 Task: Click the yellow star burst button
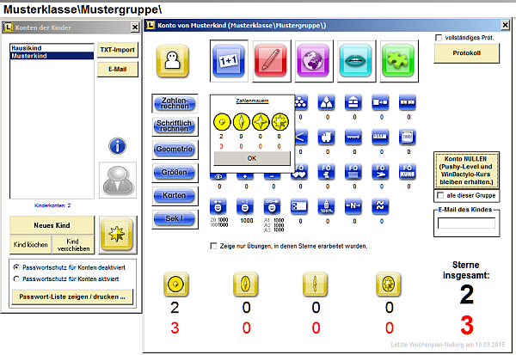(119, 234)
